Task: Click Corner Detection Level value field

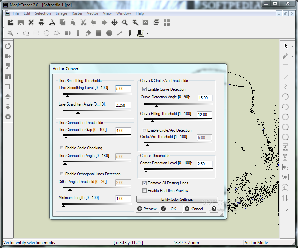Action: tap(205, 164)
